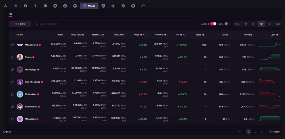Viewport: 285px width, 139px height.
Task: Click the Monaliens collection avatar
Action: click(x=20, y=119)
